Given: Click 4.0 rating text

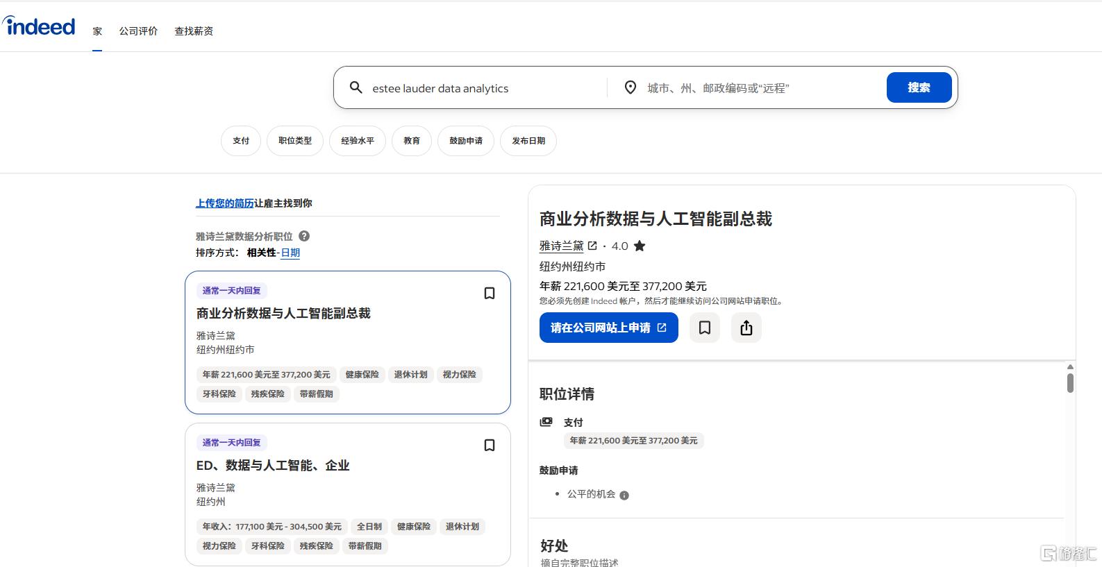Looking at the screenshot, I should point(619,246).
